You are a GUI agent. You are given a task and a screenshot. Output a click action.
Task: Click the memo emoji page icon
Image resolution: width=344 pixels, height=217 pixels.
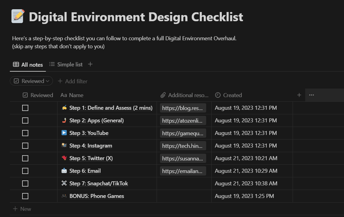pyautogui.click(x=18, y=16)
